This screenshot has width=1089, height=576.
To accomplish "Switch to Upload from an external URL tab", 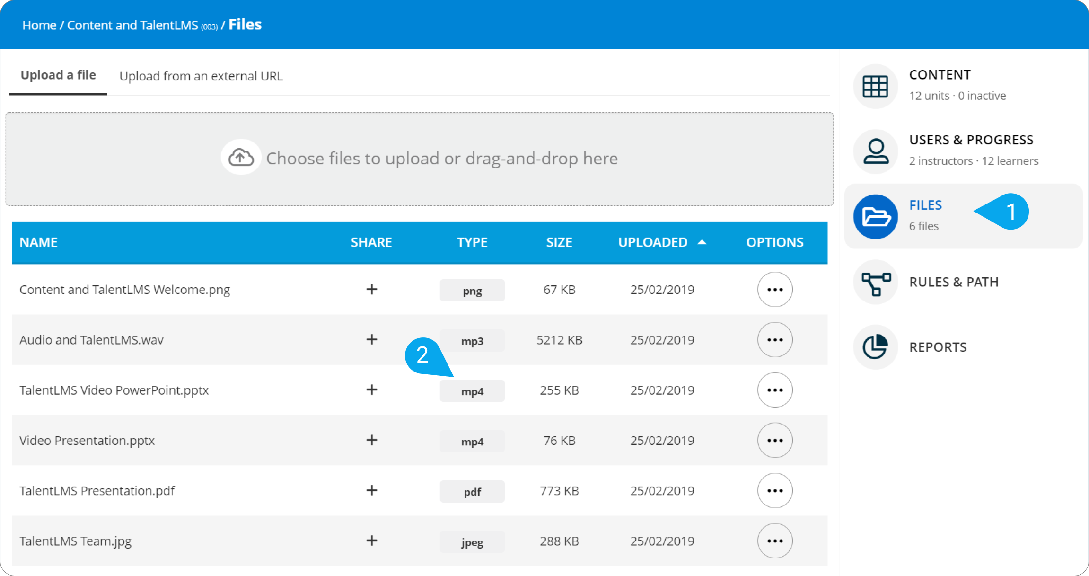I will click(201, 76).
